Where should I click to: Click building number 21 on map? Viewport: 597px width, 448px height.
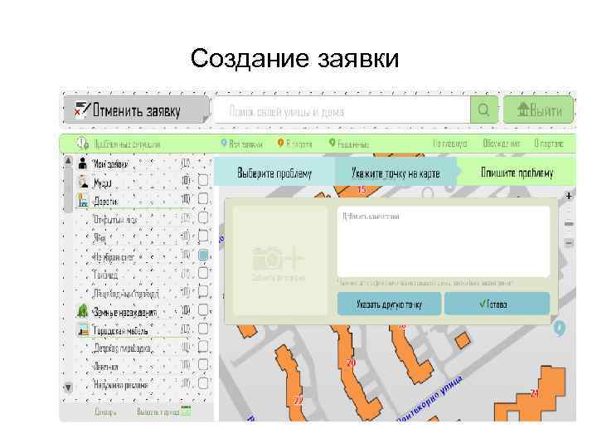point(534,393)
